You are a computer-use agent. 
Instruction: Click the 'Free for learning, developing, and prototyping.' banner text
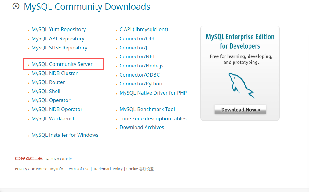point(241,60)
